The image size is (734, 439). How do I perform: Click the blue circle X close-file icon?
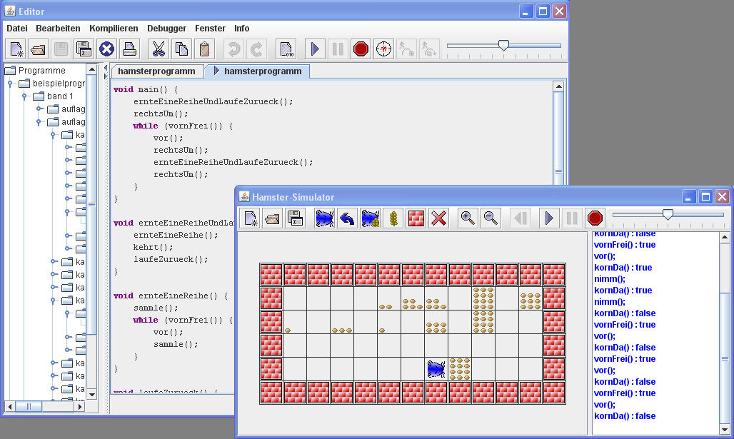[x=106, y=49]
